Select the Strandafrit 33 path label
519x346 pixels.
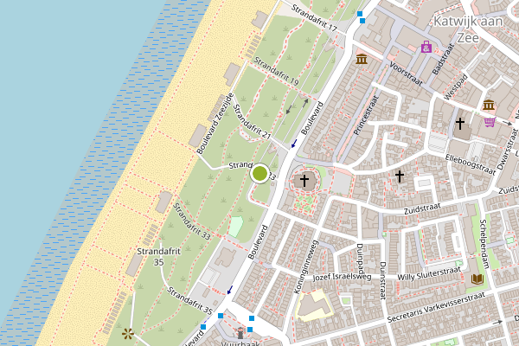pyautogui.click(x=191, y=221)
